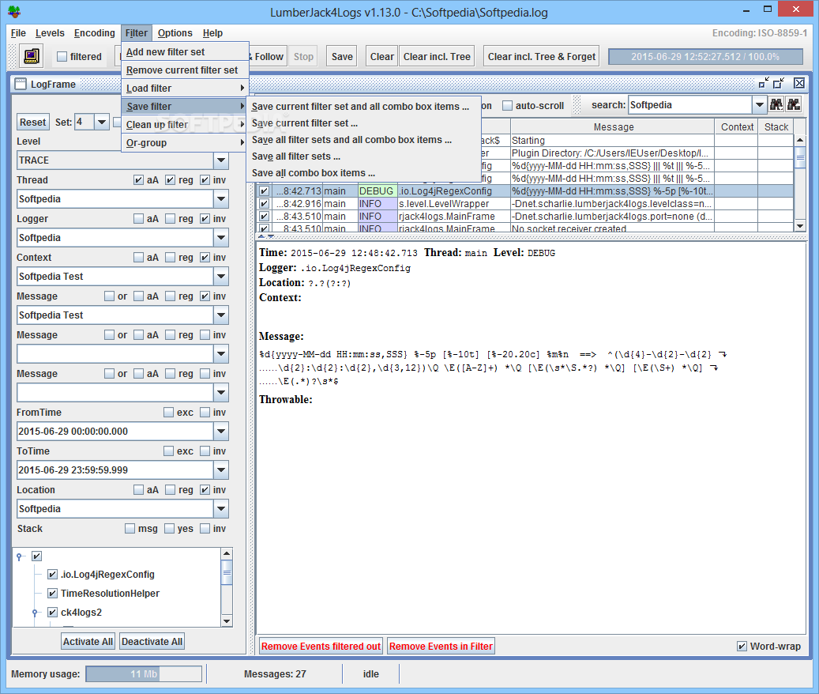Click the split pane collapse arrows
Screen dimensions: 819x694
pos(266,236)
